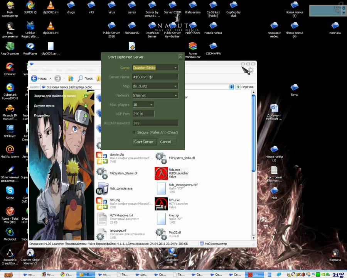Collapse 'Задачи для файлов и папок' panel
The height and width of the screenshot is (278, 347).
click(86, 96)
